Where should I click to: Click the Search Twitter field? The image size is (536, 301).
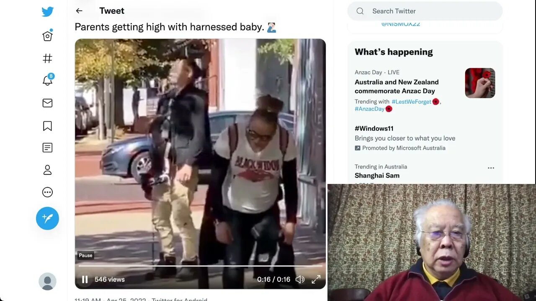(x=425, y=11)
